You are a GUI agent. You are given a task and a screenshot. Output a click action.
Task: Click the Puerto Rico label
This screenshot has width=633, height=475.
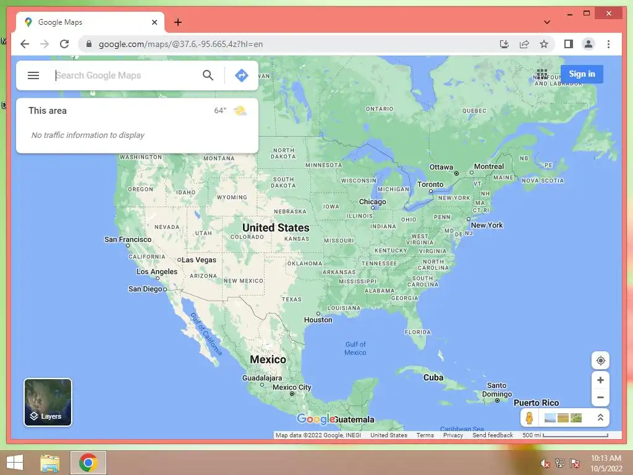tap(536, 403)
